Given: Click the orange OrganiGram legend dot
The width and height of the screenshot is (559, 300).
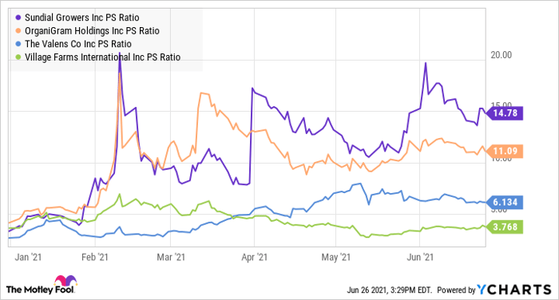Looking at the screenshot, I should [18, 30].
